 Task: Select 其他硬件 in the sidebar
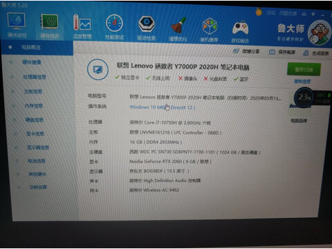pos(37,174)
